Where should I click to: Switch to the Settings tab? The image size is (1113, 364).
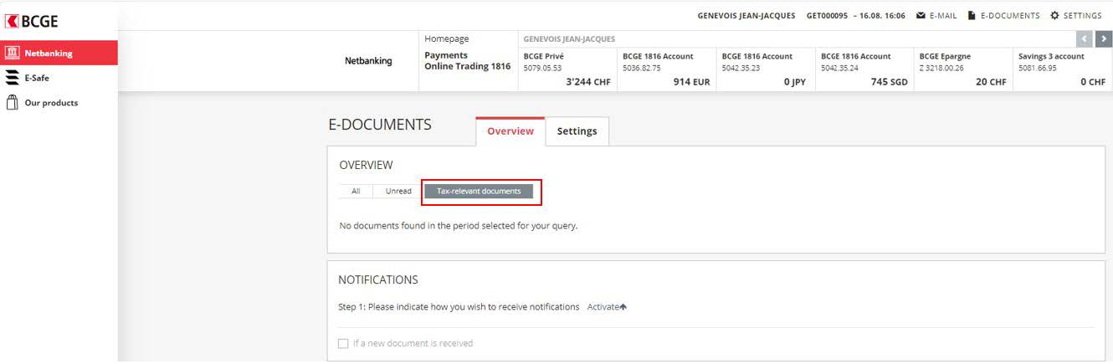tap(577, 131)
